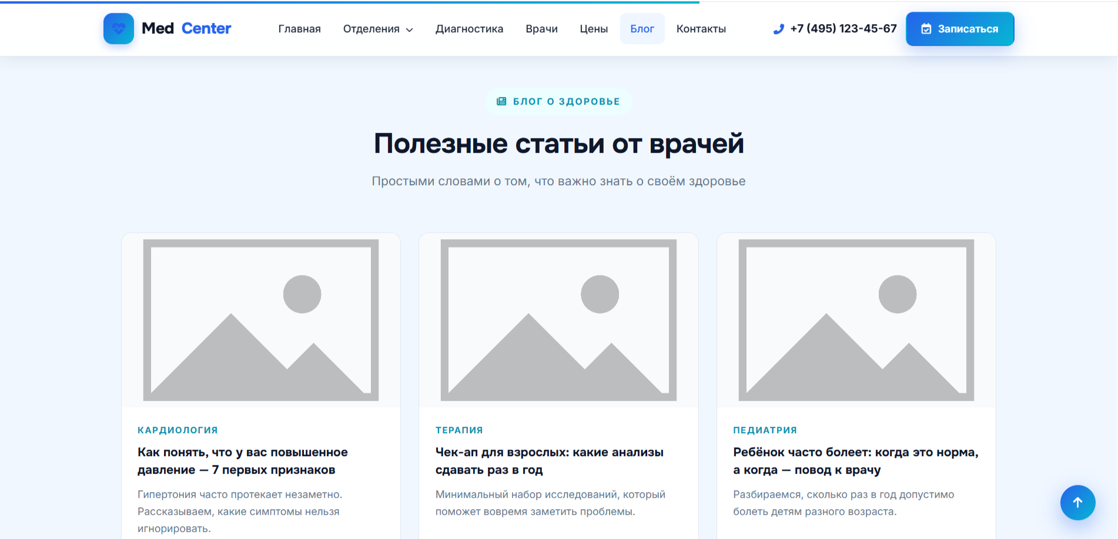Image resolution: width=1118 pixels, height=539 pixels.
Task: Click the Минимальный набор исследований description
Action: 550,503
